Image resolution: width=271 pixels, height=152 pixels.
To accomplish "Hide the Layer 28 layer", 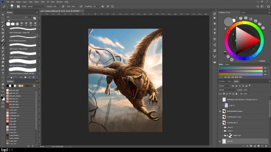I will tap(220, 141).
